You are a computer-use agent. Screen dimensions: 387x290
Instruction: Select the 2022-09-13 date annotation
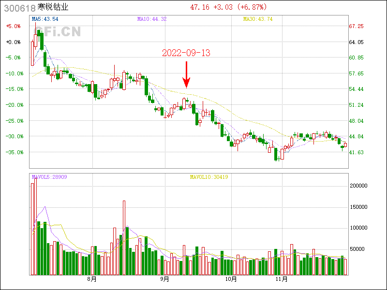point(186,53)
